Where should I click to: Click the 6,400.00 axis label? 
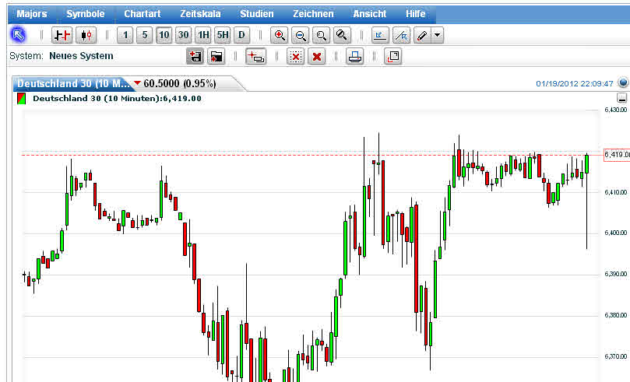tap(615, 233)
